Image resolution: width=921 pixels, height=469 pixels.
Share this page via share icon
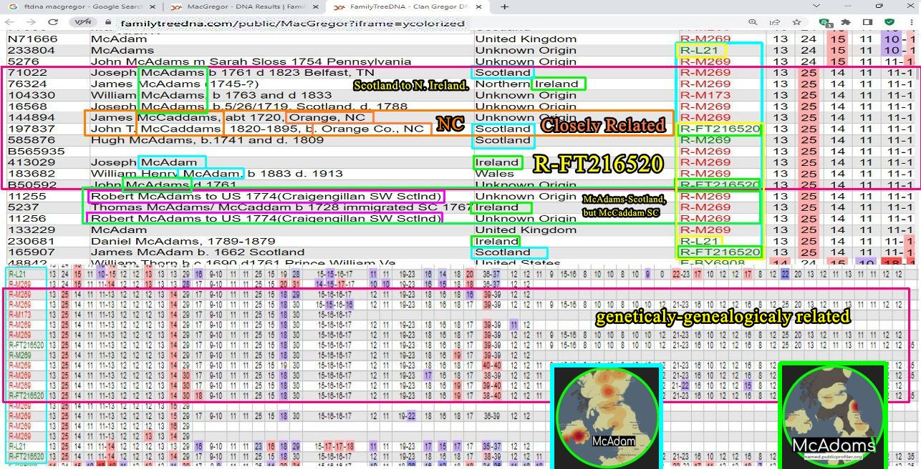(775, 23)
